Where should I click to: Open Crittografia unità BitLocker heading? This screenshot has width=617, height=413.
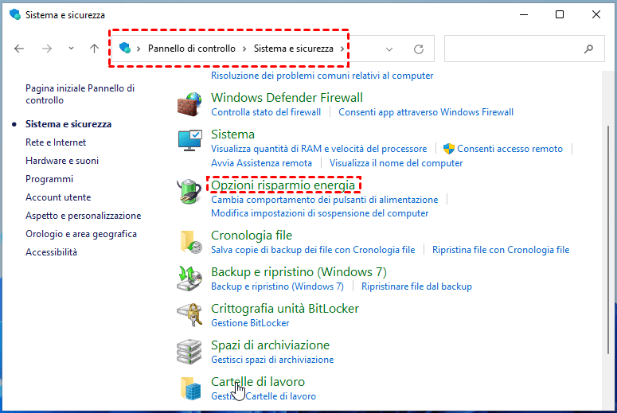tap(285, 309)
